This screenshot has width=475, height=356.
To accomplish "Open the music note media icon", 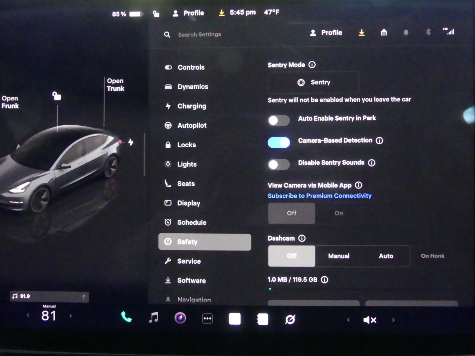I will (153, 318).
